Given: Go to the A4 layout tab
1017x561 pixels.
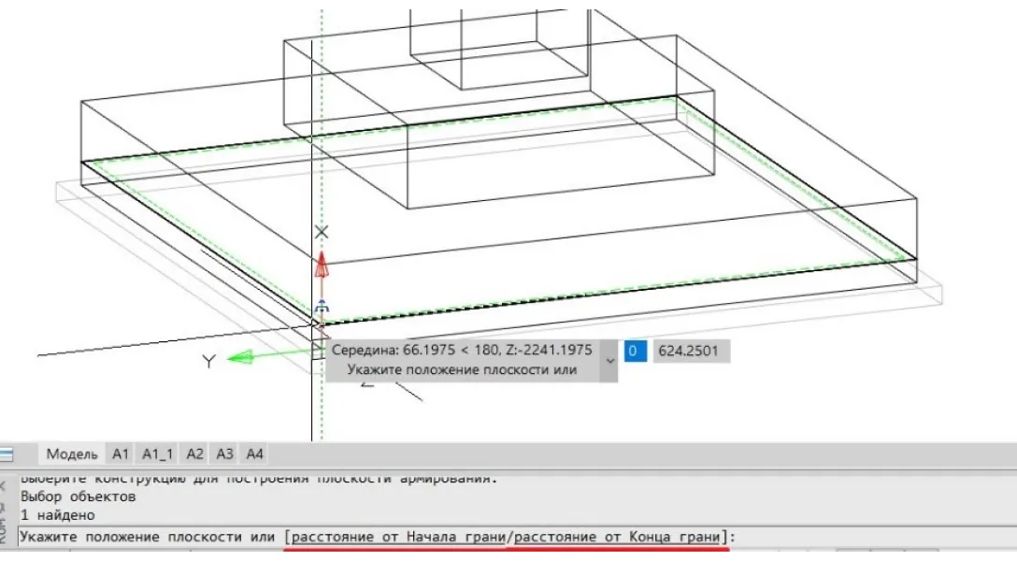Looking at the screenshot, I should tap(254, 454).
